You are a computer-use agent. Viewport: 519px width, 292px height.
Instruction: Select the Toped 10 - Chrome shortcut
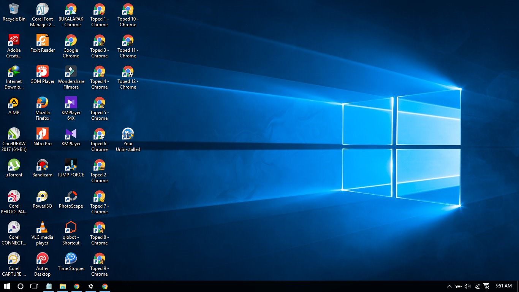128,15
